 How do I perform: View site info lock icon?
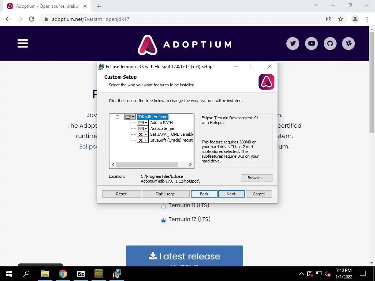click(46, 19)
